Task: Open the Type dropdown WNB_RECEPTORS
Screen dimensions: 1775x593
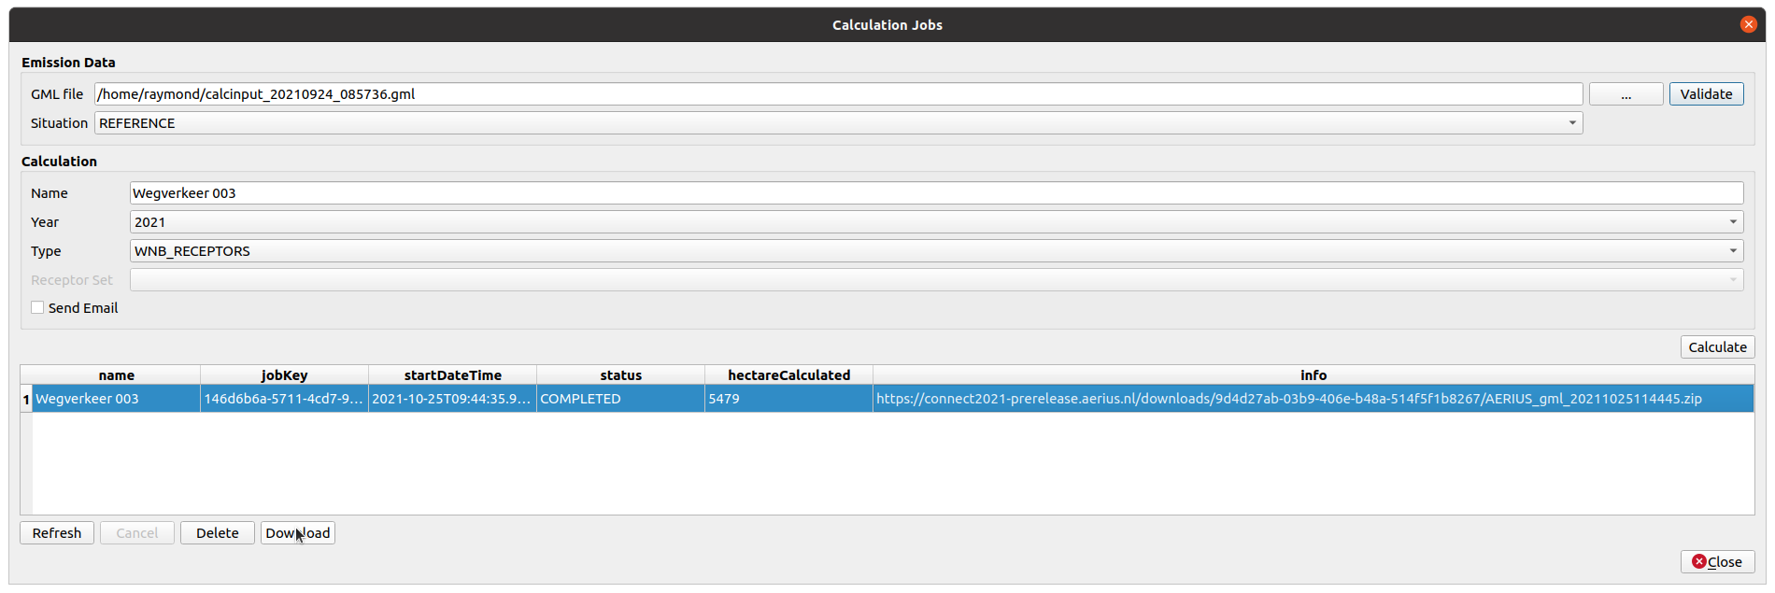Action: tap(1732, 251)
